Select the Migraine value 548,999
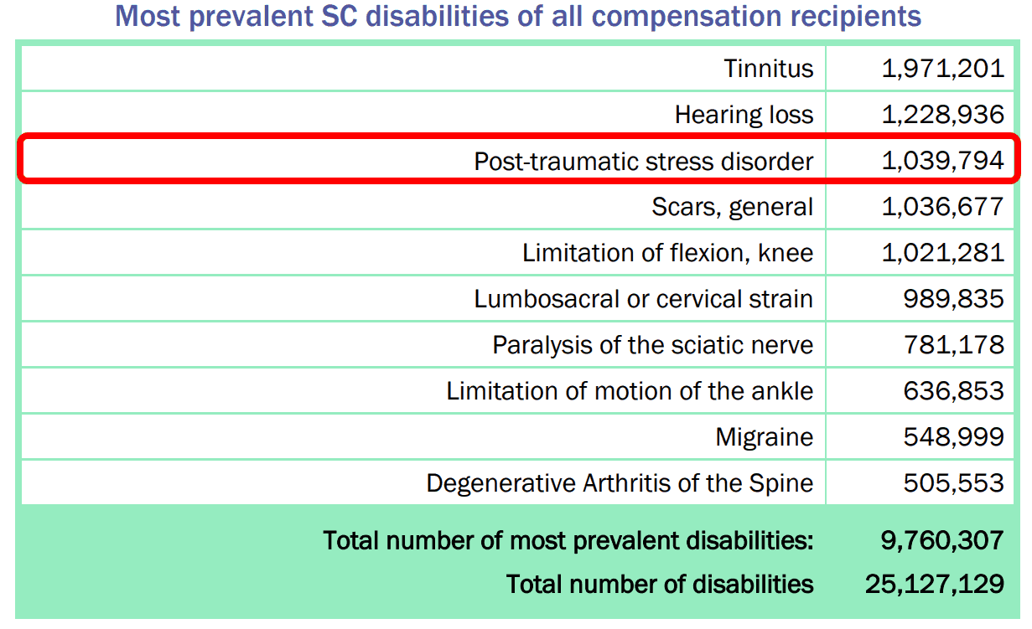 coord(953,437)
